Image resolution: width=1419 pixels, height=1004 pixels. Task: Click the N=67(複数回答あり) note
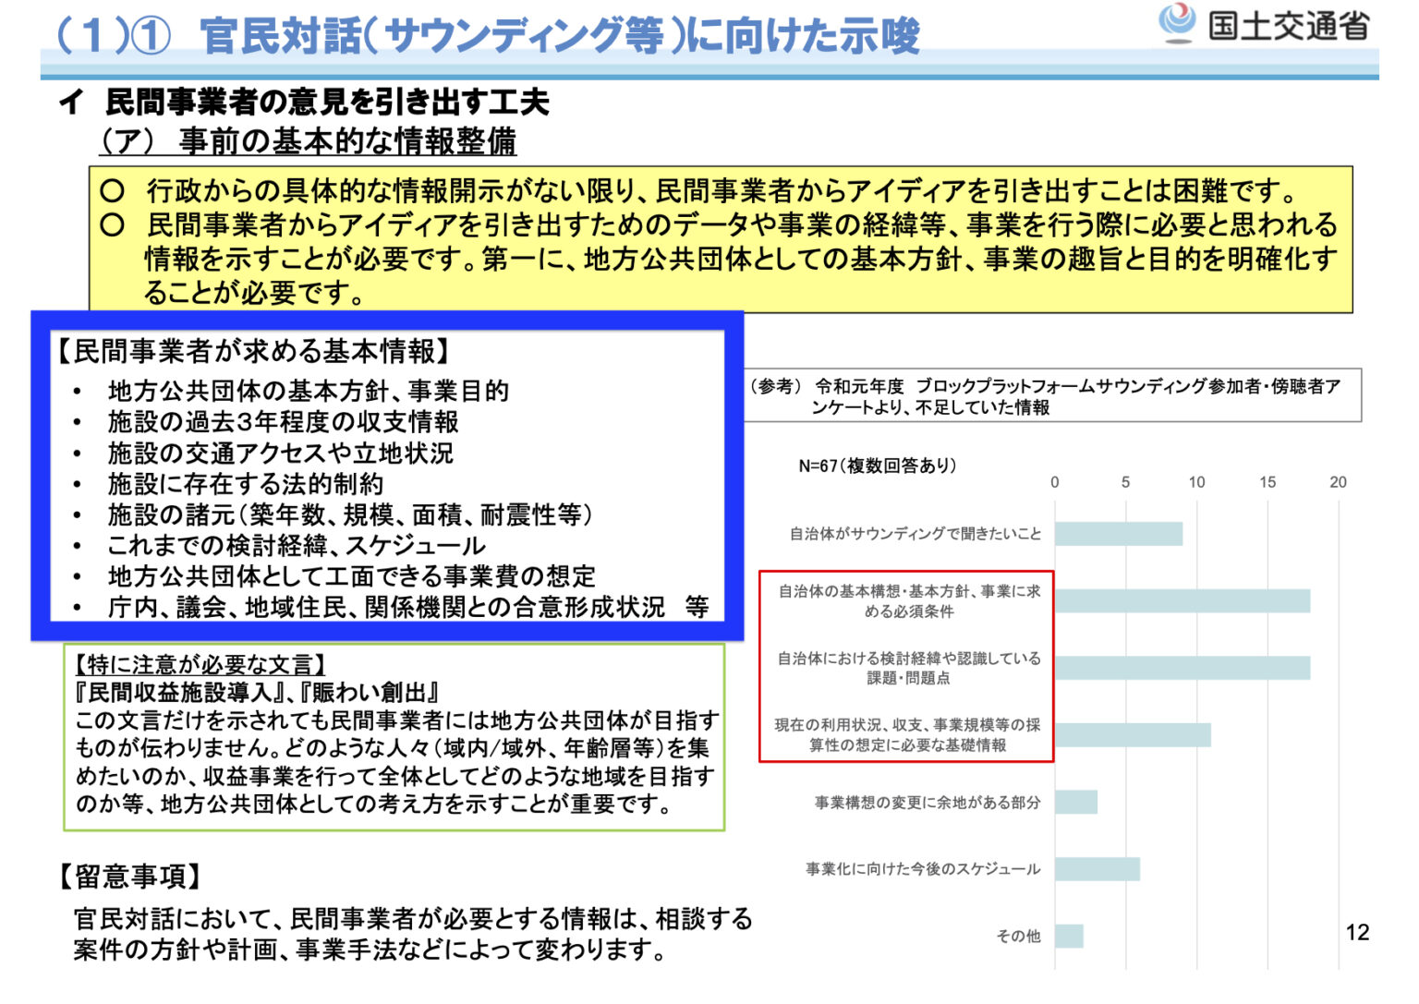(877, 466)
